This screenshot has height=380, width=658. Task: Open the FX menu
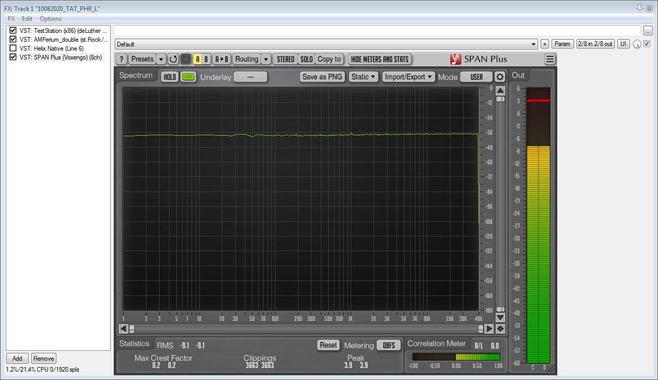[x=11, y=19]
